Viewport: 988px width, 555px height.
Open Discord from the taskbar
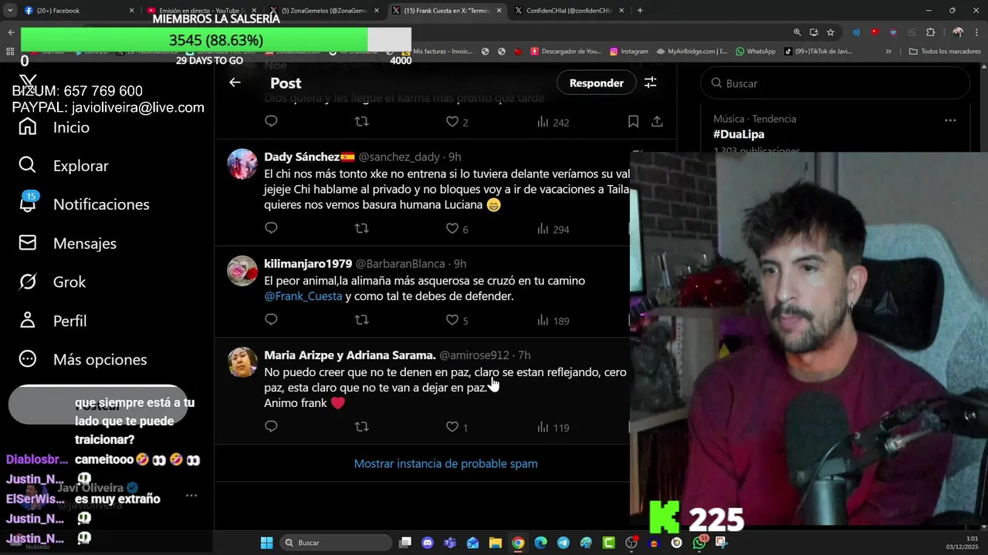(428, 543)
